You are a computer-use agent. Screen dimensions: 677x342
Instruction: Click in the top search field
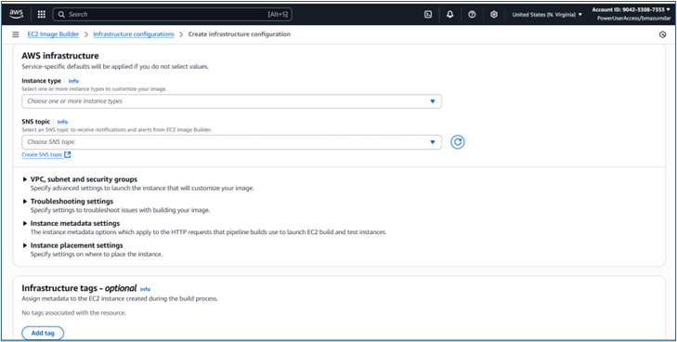173,14
